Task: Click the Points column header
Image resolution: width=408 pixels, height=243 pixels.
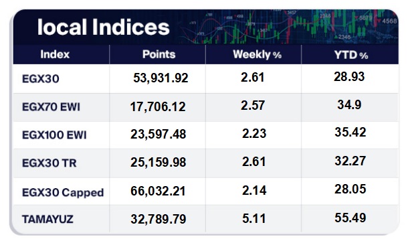Action: 159,54
